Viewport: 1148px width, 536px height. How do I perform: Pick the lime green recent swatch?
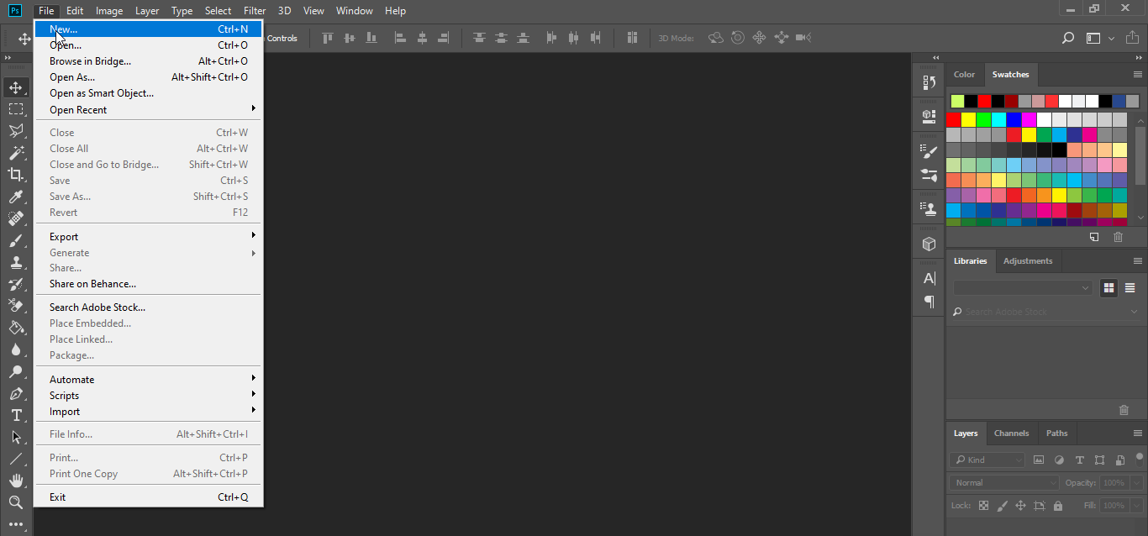pyautogui.click(x=957, y=101)
